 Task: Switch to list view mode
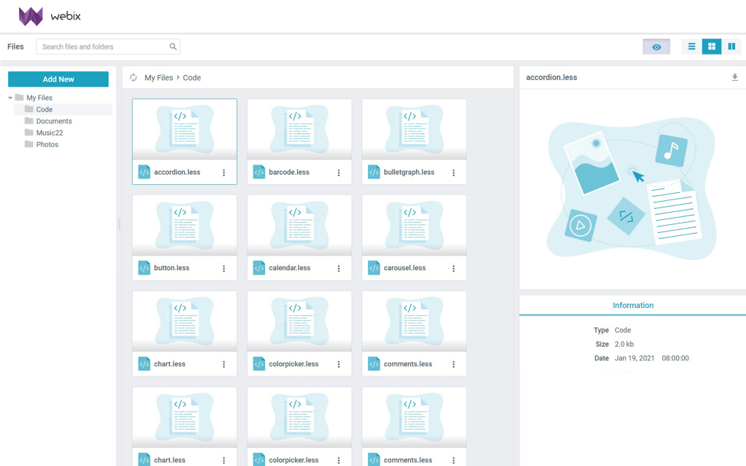coord(692,47)
